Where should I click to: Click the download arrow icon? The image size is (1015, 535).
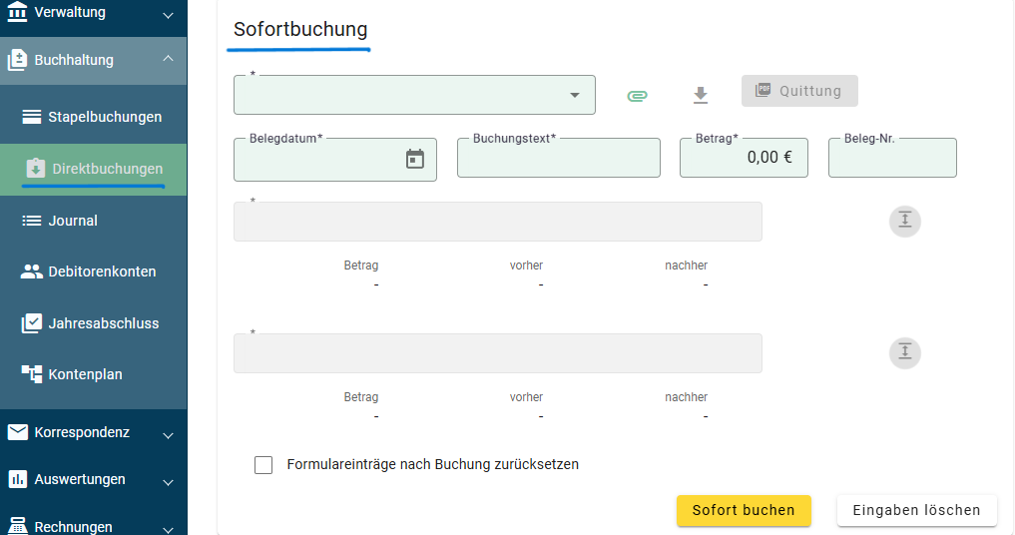click(701, 96)
